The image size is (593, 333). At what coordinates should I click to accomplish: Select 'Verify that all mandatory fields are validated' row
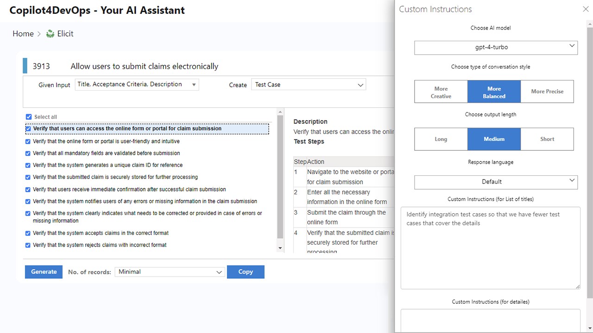tap(106, 154)
